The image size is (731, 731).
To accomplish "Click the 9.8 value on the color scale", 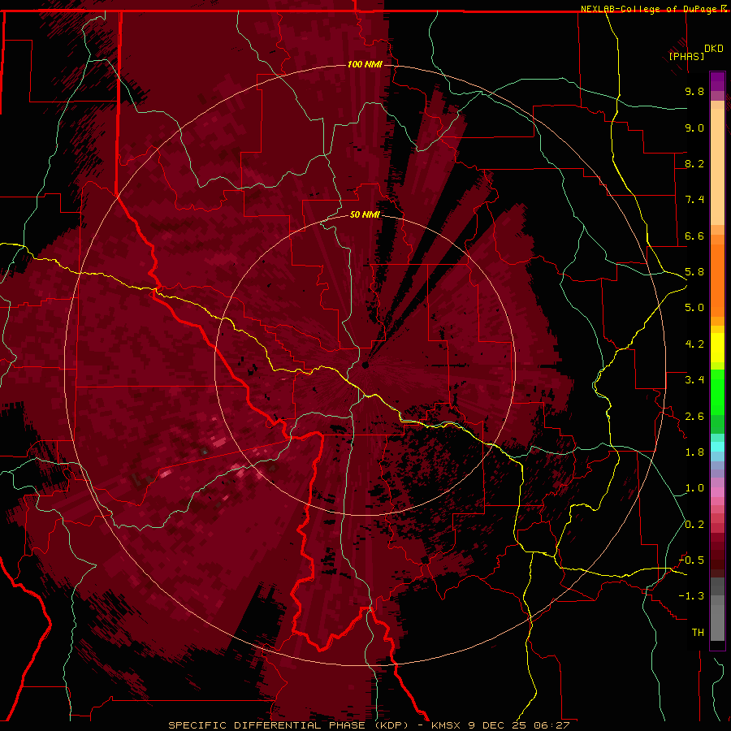I will click(694, 91).
